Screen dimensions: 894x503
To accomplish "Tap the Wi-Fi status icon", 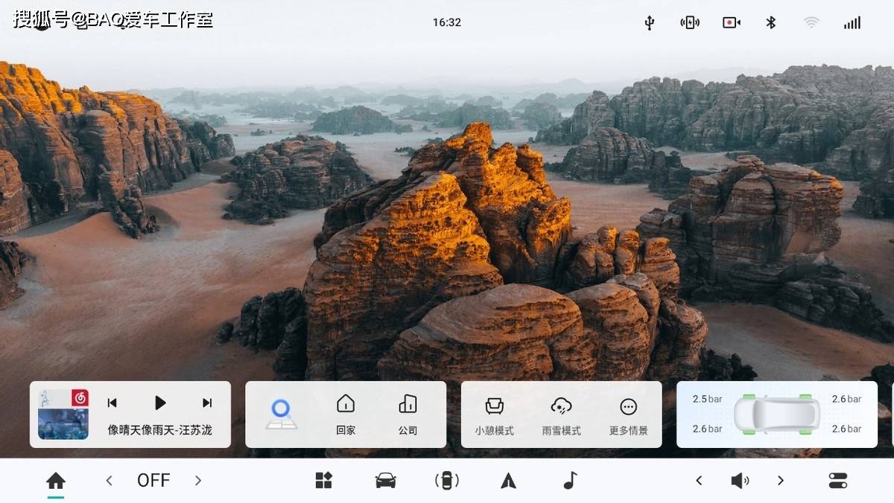I will [x=811, y=22].
